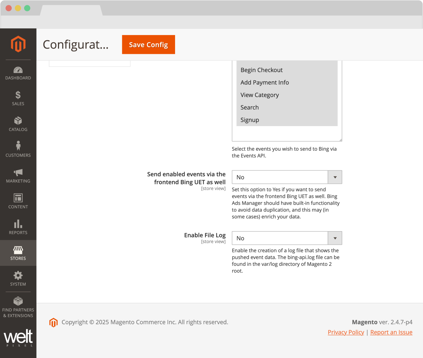
Task: Click Save Config
Action: pos(148,44)
